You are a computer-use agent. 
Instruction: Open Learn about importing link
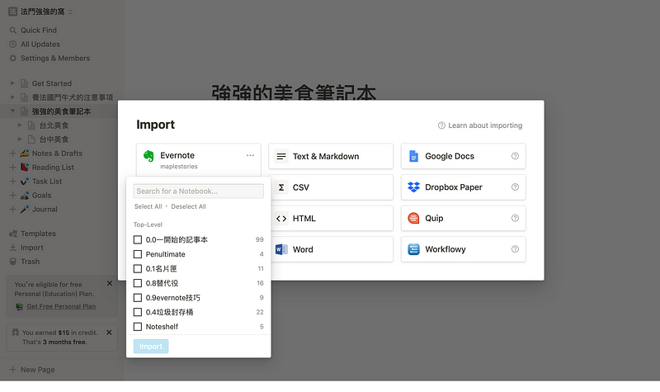click(x=480, y=125)
